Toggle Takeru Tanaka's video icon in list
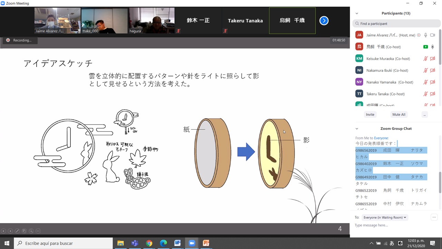The height and width of the screenshot is (249, 442). [x=432, y=94]
